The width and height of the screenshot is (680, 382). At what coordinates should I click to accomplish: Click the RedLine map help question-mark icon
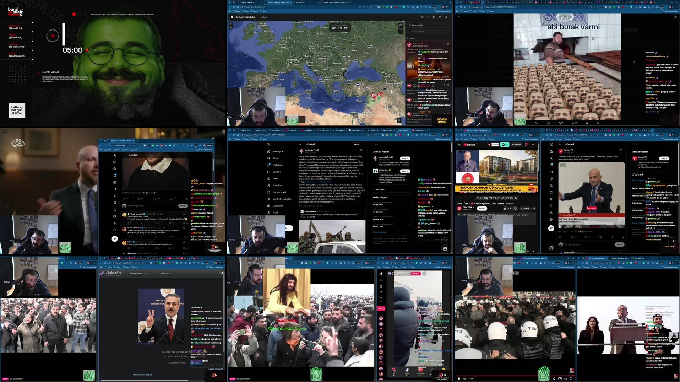pyautogui.click(x=401, y=31)
